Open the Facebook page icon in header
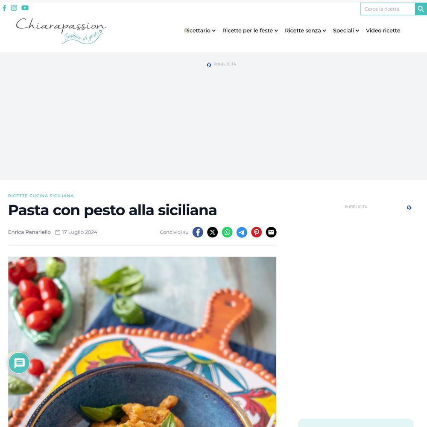The width and height of the screenshot is (427, 427). [x=4, y=8]
